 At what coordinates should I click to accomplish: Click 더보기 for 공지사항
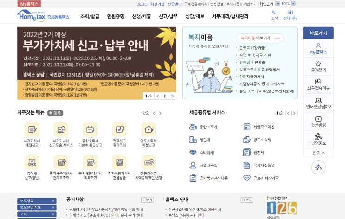coord(147,200)
